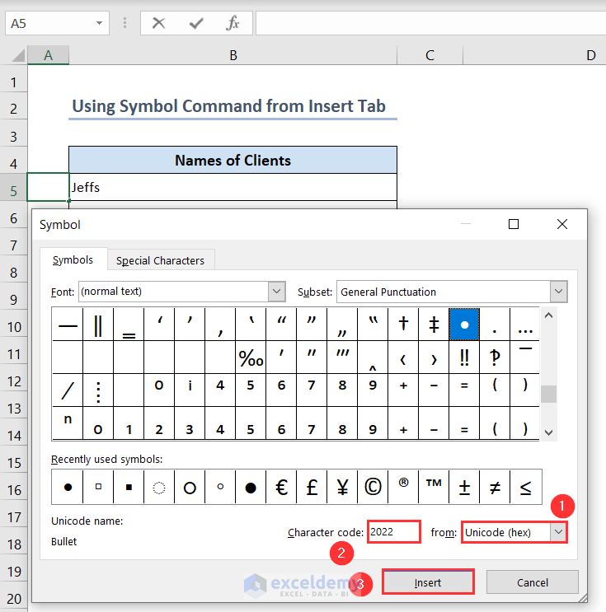Pick recent dotted circle symbol
The width and height of the screenshot is (606, 612).
(x=159, y=487)
